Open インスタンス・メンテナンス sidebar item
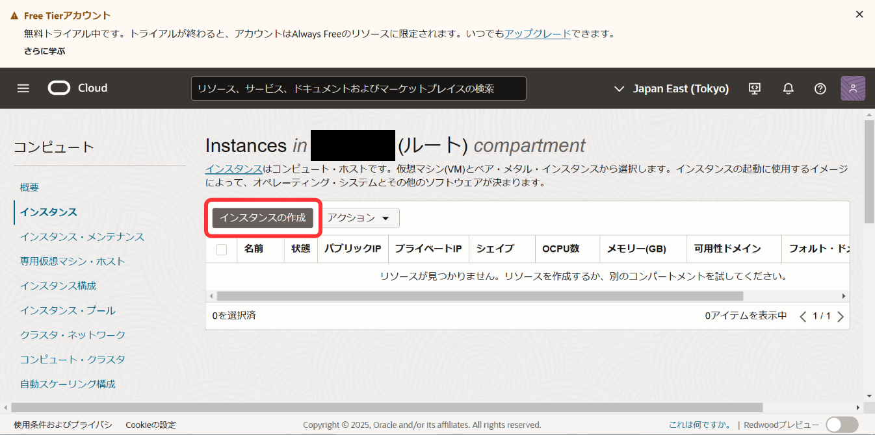The image size is (875, 435). pyautogui.click(x=82, y=236)
